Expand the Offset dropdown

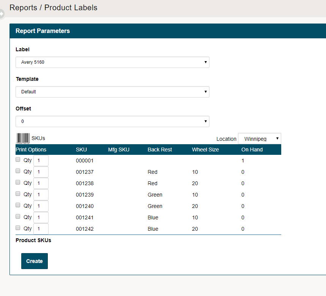[x=112, y=121]
